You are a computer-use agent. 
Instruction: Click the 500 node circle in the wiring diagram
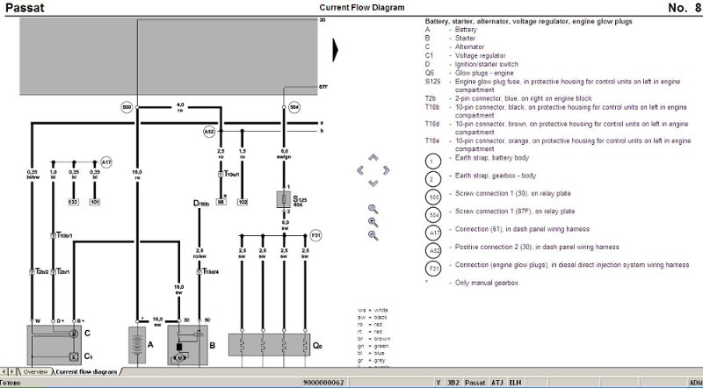click(x=127, y=107)
